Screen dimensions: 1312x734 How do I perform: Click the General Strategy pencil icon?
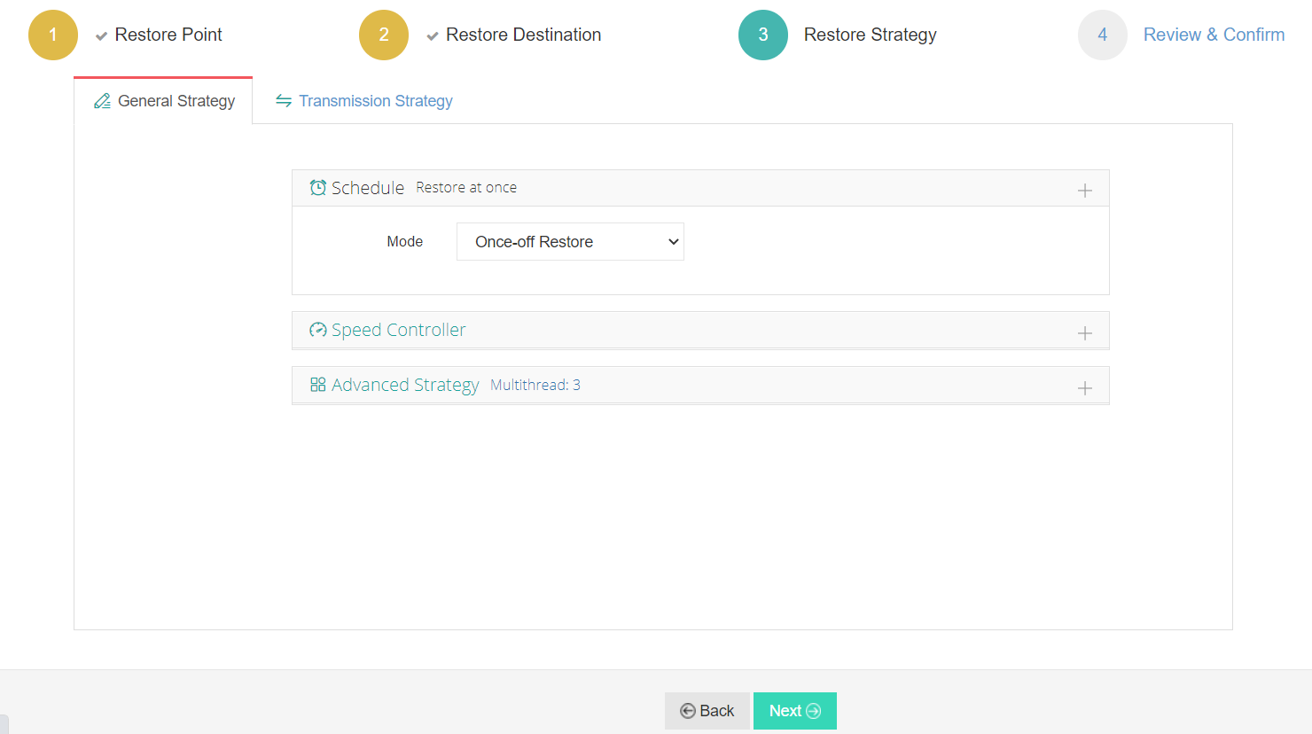coord(103,101)
